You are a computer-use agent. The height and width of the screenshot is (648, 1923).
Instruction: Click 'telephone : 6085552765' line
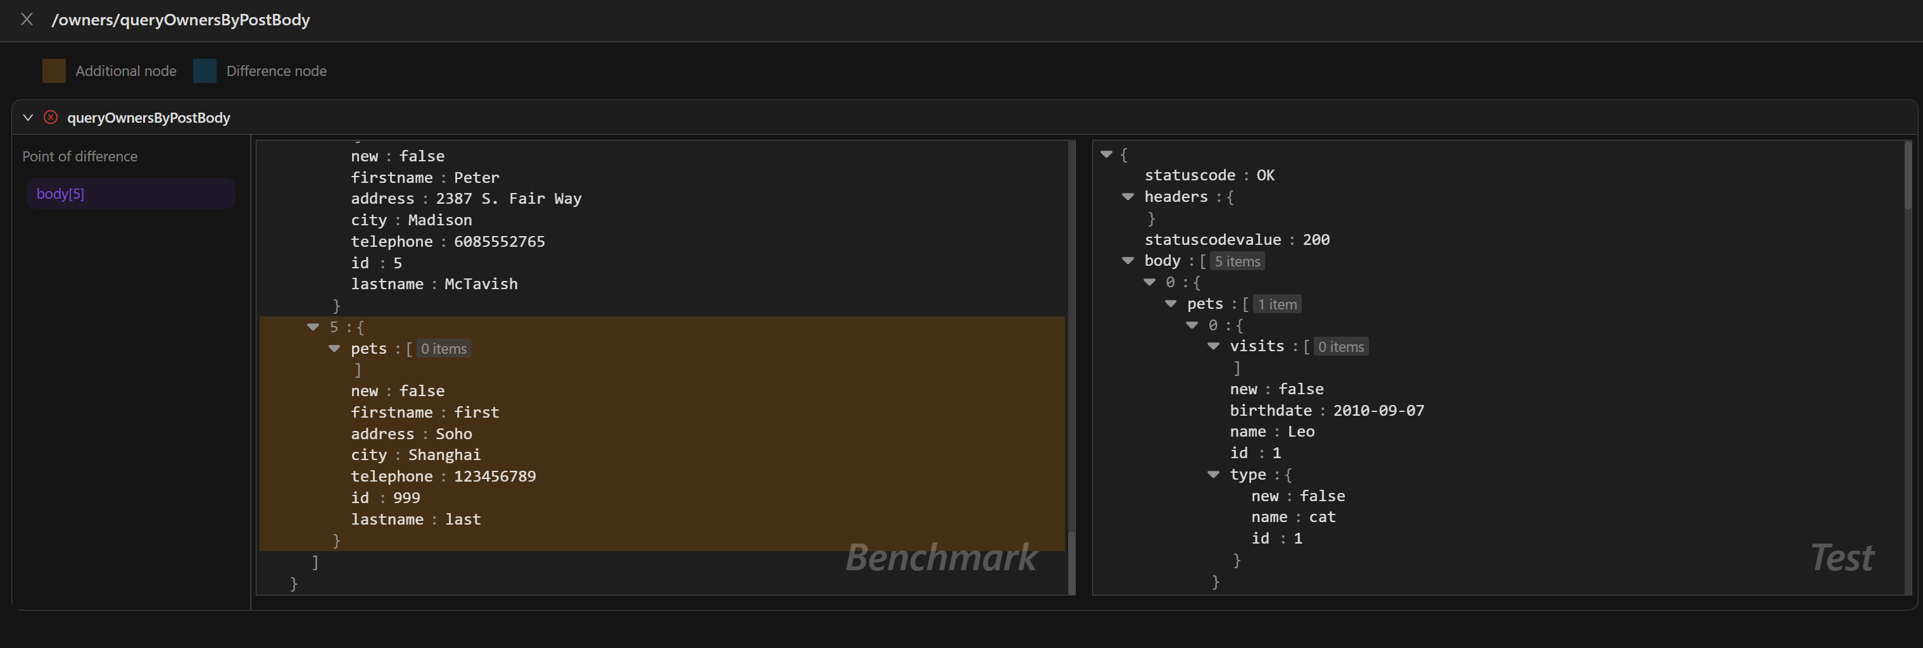[x=448, y=242]
